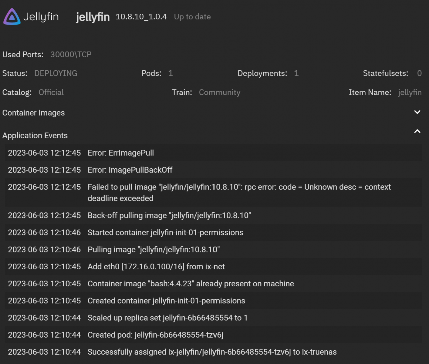The image size is (429, 364).
Task: Click the Train label
Action: (x=182, y=92)
